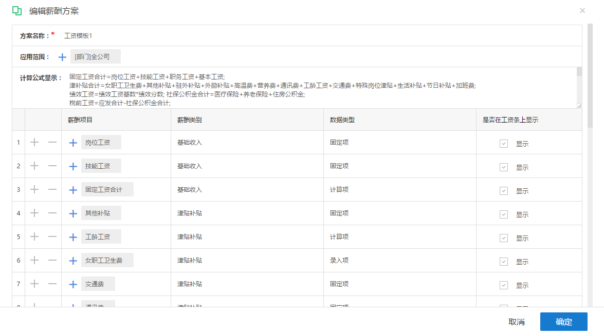Image resolution: width=604 pixels, height=336 pixels.
Task: Click the blue plus beside 岗位工资
Action: (x=73, y=143)
